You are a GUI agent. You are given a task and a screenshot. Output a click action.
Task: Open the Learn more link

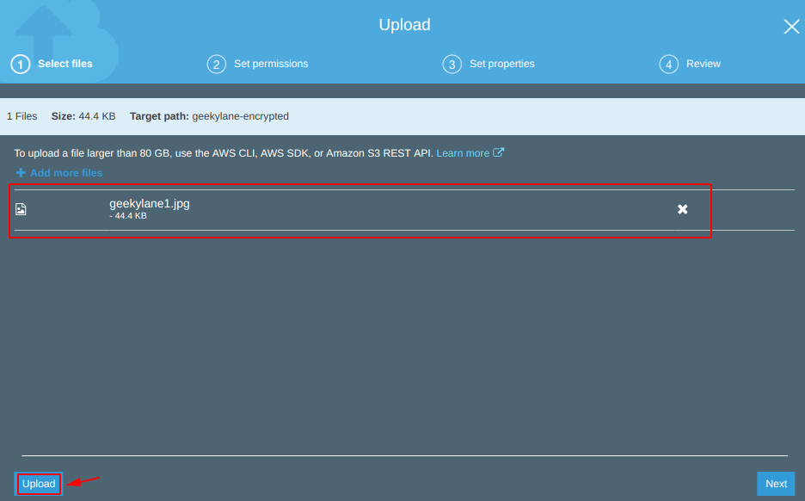[x=463, y=153]
